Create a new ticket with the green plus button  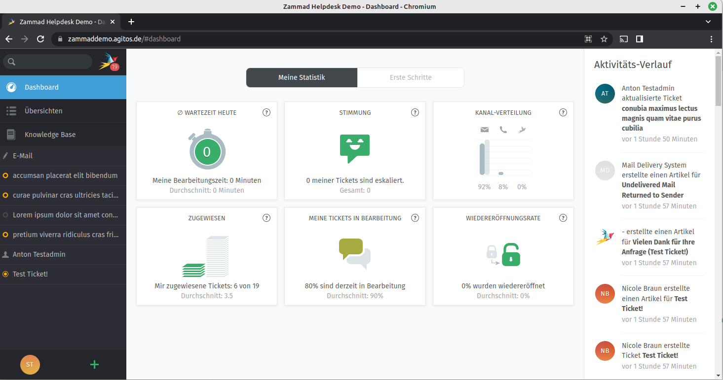(94, 365)
